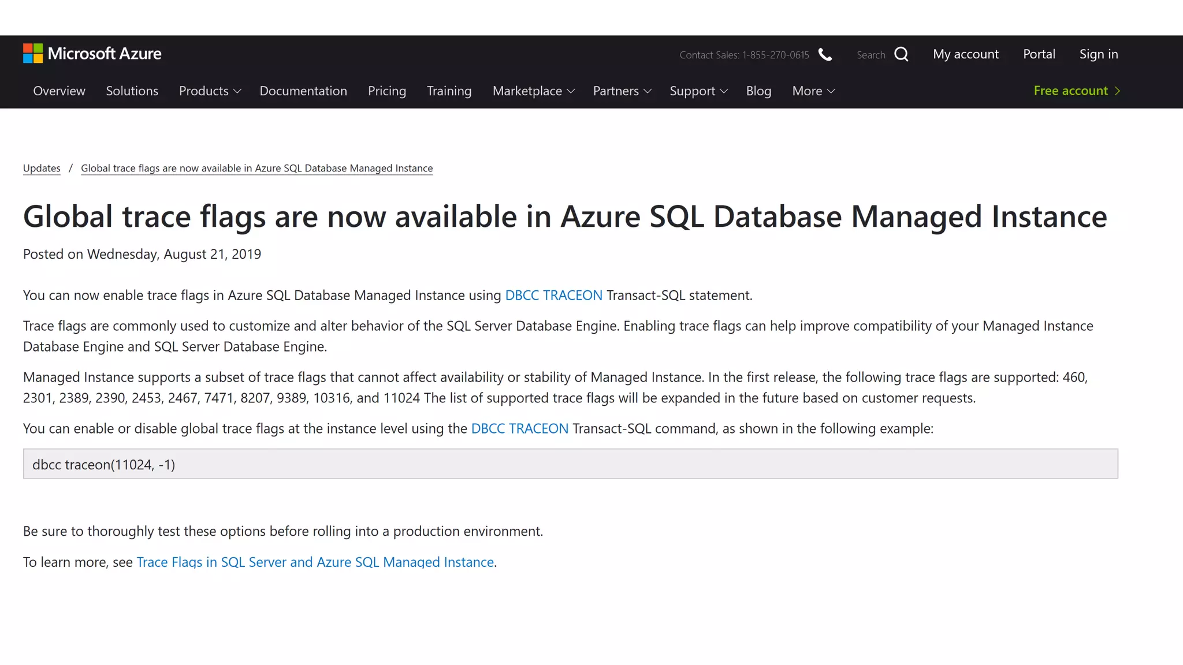1183x665 pixels.
Task: Expand the Partners dropdown menu
Action: click(x=622, y=91)
